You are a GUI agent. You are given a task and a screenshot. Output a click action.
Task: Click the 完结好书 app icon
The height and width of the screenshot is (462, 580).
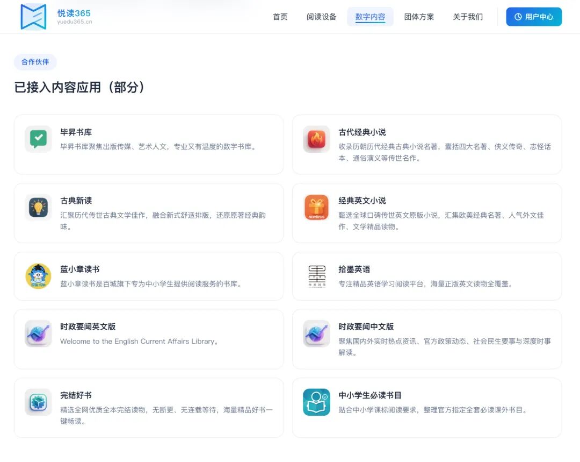pos(38,402)
